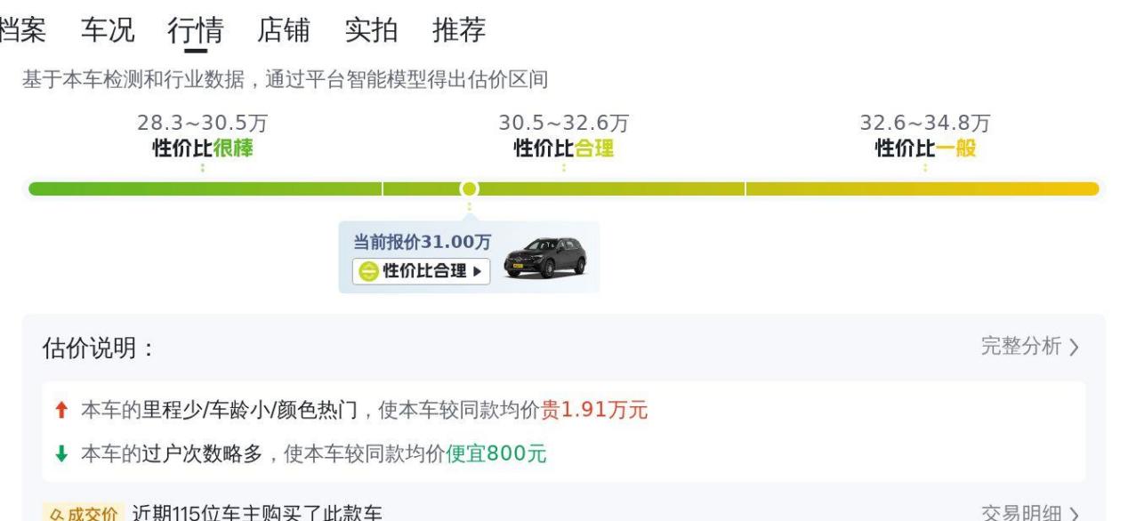Viewport: 1128px width, 521px height.
Task: Click the green down-arrow price icon
Action: [61, 454]
